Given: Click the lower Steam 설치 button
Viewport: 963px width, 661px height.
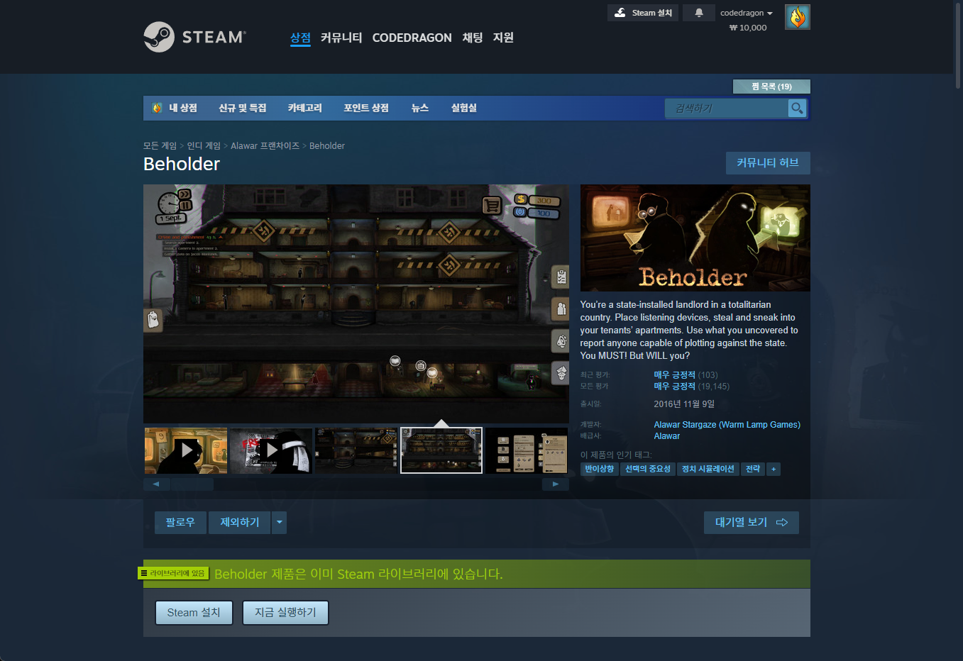Looking at the screenshot, I should click(x=194, y=613).
